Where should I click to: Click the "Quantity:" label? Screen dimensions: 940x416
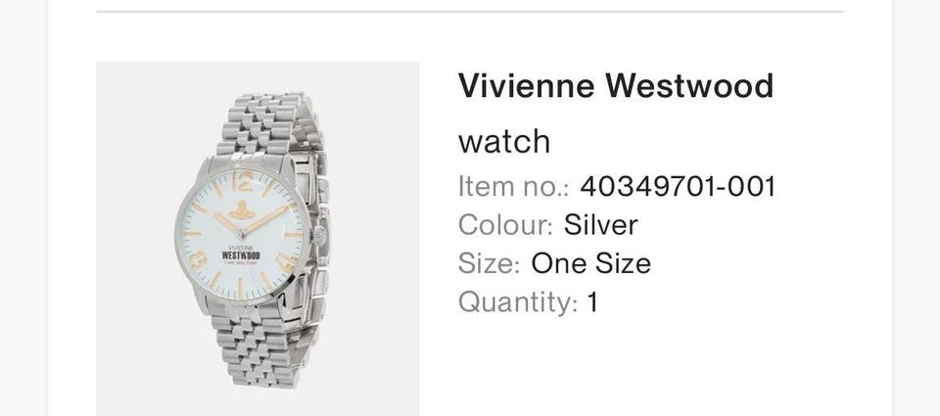pyautogui.click(x=518, y=302)
